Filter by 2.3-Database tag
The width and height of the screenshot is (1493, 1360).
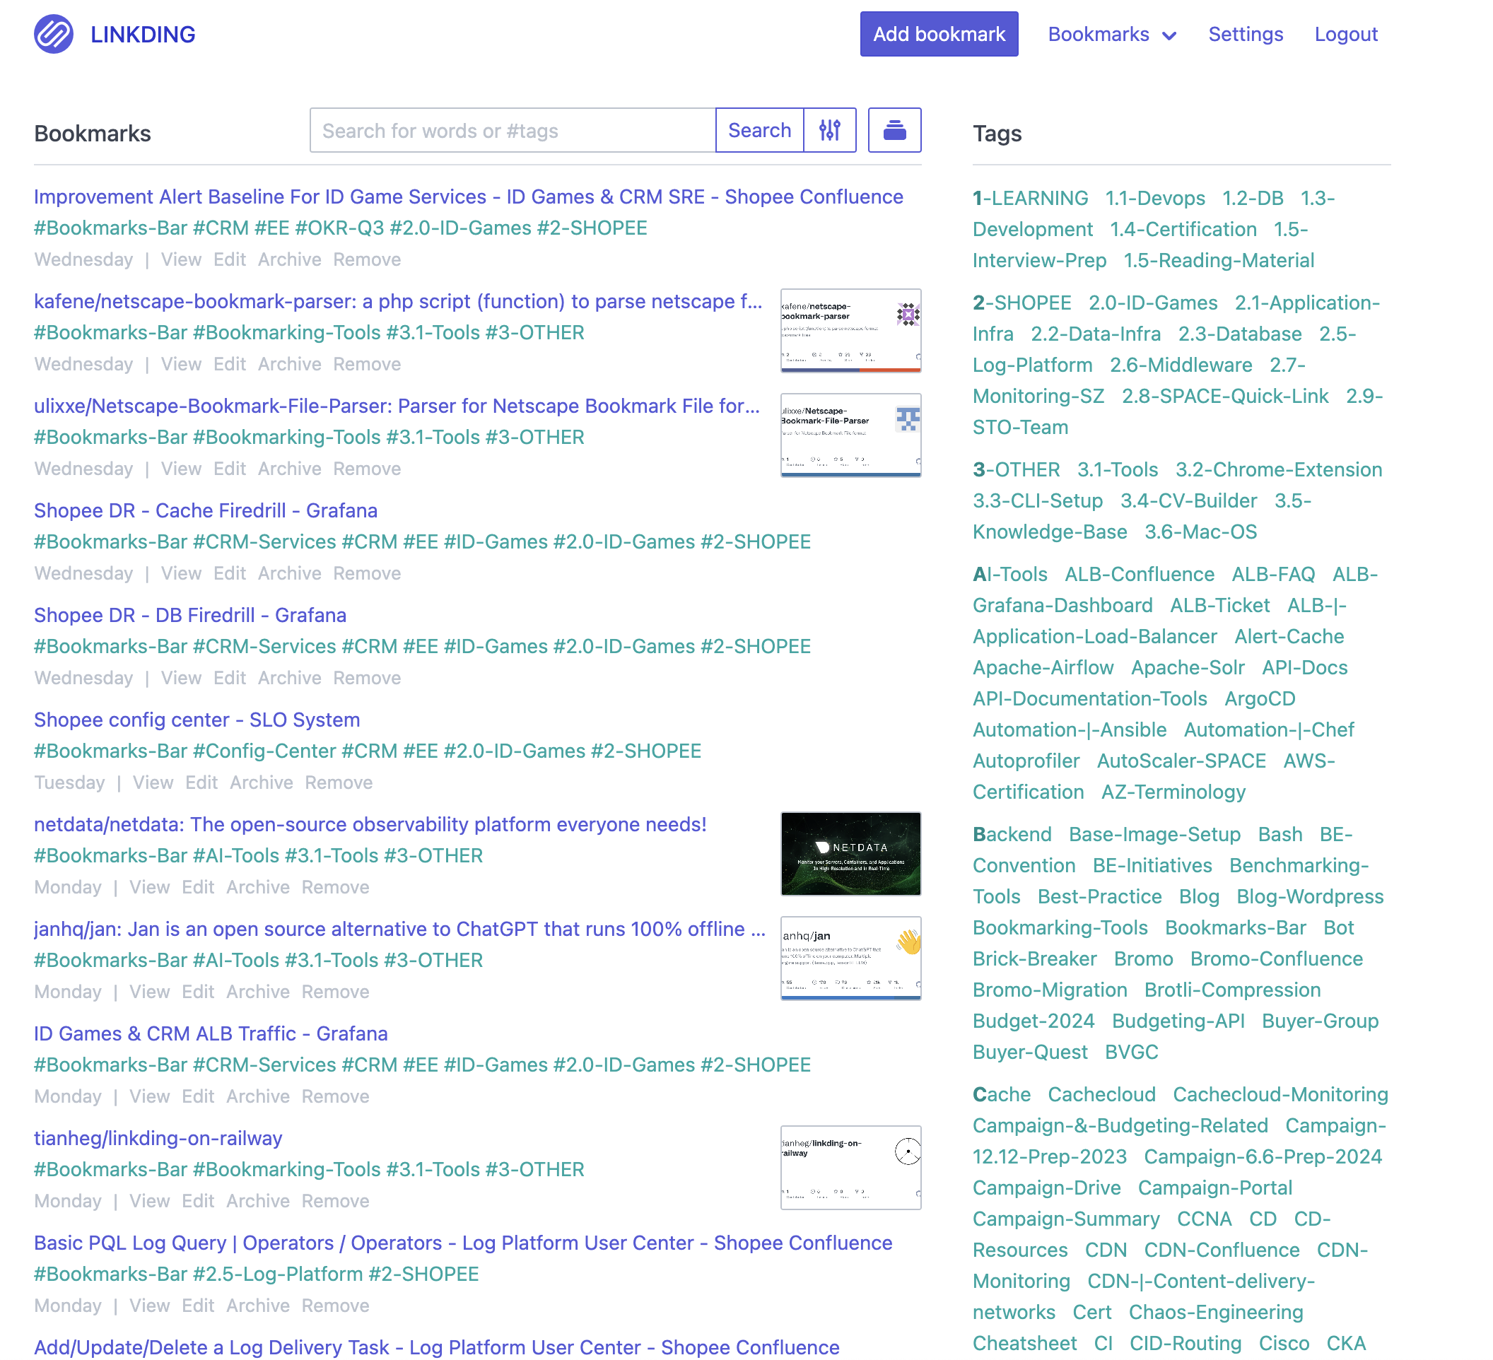coord(1240,334)
